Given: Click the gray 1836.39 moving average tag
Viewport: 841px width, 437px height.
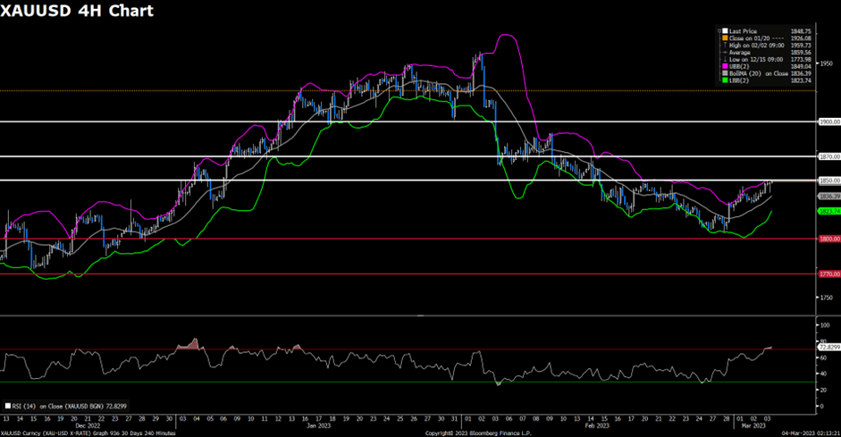Looking at the screenshot, I should [x=829, y=196].
